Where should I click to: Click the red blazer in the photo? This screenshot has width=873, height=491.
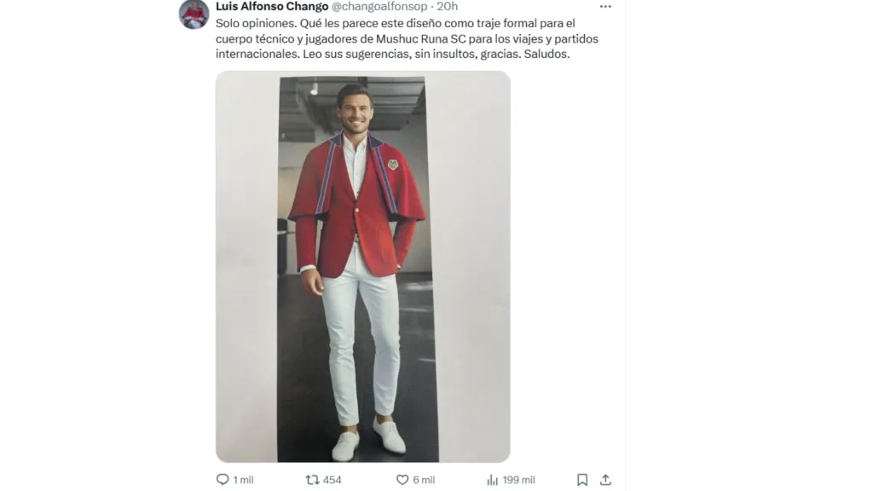(357, 205)
